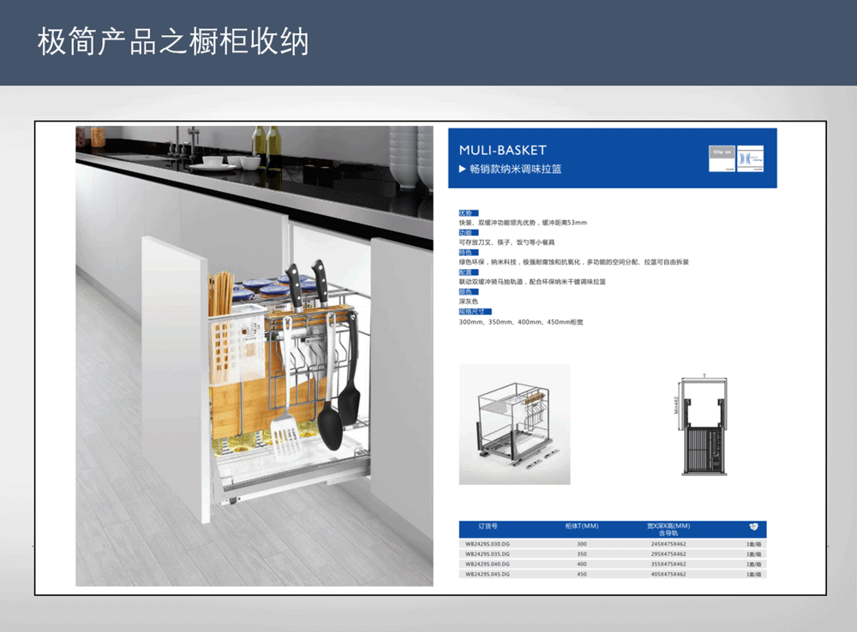Open the wire basket product render thumbnail
Viewport: 857px width, 632px height.
[514, 425]
